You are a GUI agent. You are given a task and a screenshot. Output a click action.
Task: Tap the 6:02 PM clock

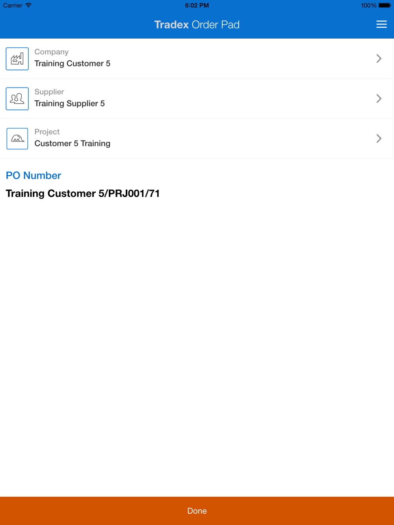coord(197,6)
